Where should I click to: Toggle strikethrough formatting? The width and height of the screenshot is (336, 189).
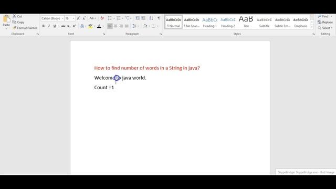[63, 26]
